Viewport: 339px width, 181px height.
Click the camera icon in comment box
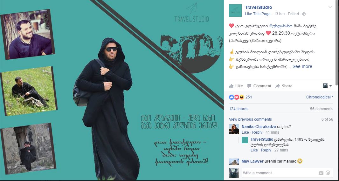[321, 173]
